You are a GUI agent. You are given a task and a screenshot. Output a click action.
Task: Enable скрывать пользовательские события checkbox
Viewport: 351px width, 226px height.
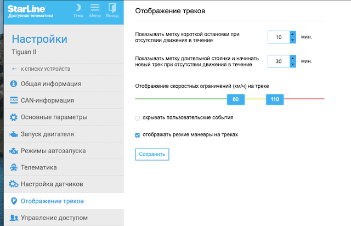click(x=138, y=117)
